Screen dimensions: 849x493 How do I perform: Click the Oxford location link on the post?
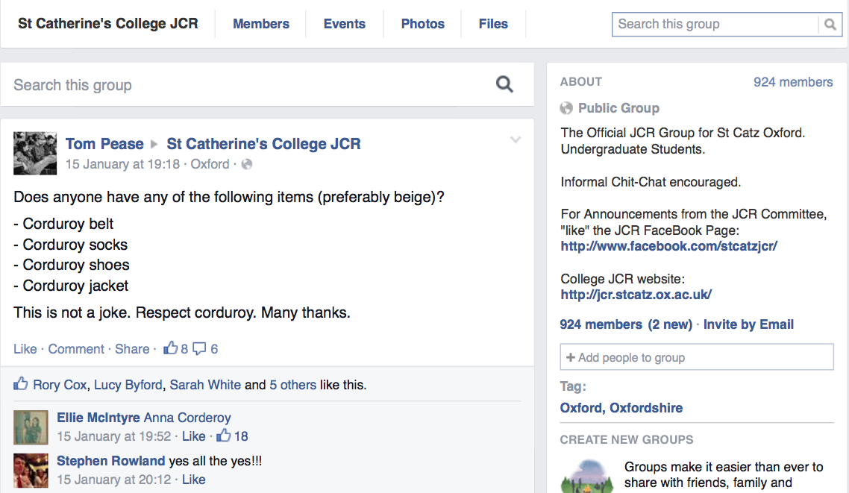point(210,164)
